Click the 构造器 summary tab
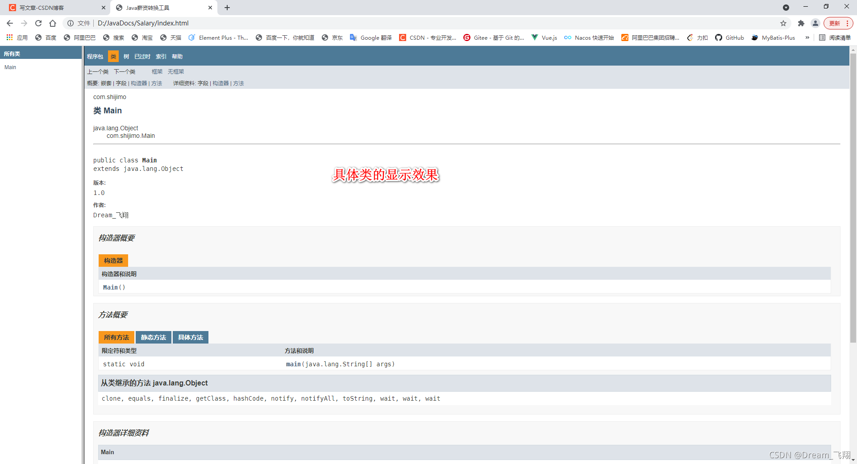This screenshot has width=857, height=464. (113, 261)
